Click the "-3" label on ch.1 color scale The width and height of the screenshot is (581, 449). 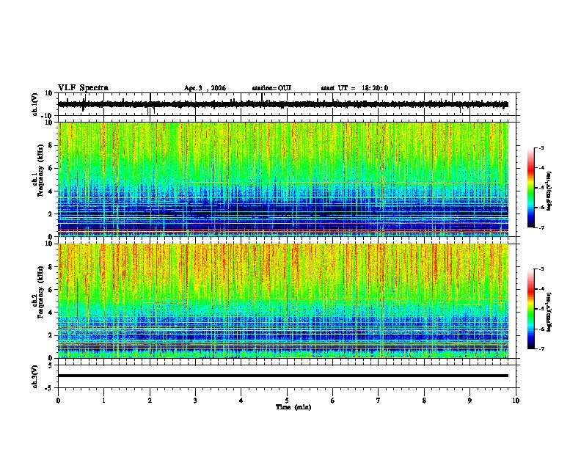pyautogui.click(x=541, y=147)
